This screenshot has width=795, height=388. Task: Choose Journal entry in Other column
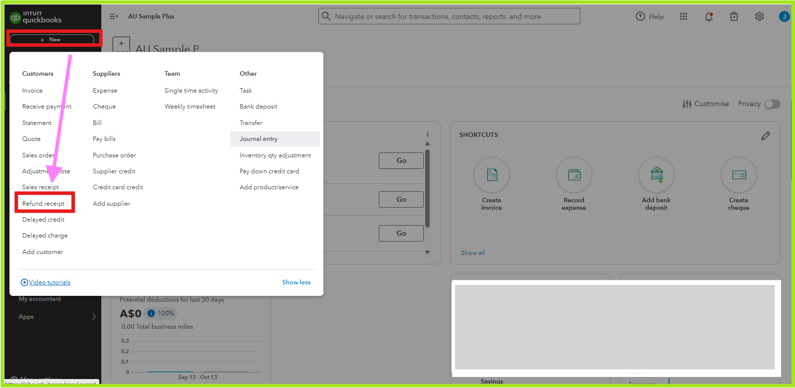pos(259,139)
